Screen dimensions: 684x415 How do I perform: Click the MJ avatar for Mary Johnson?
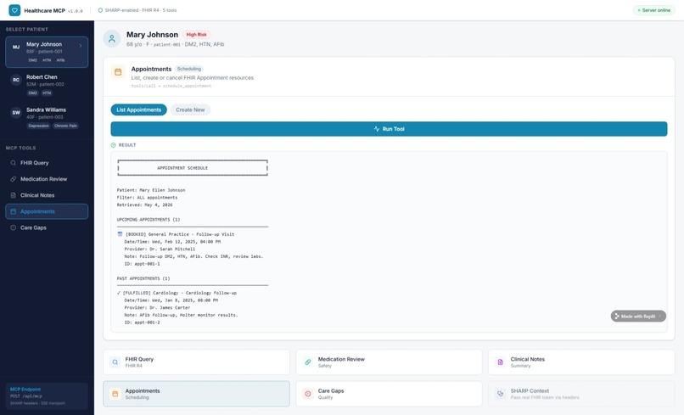point(16,48)
